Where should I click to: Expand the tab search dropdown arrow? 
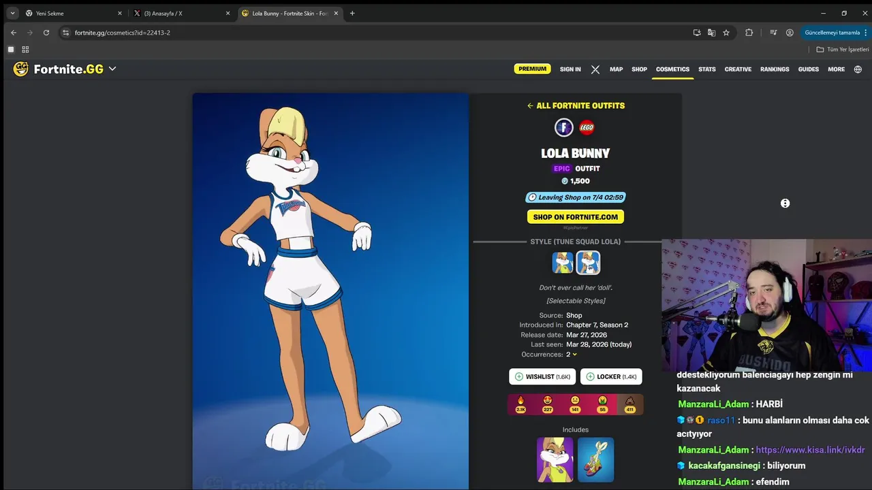pyautogui.click(x=12, y=13)
